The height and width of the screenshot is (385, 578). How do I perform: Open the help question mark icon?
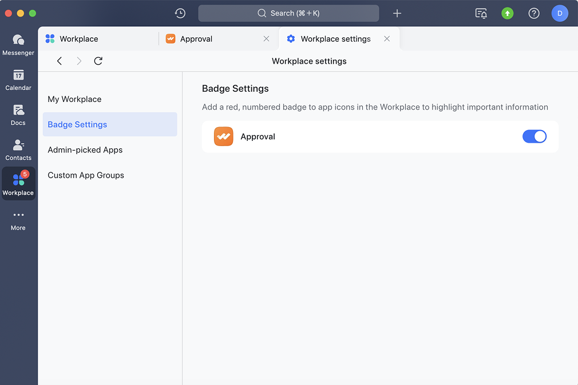tap(534, 13)
